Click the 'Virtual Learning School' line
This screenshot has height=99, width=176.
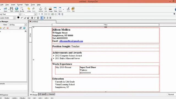[x=65, y=84]
